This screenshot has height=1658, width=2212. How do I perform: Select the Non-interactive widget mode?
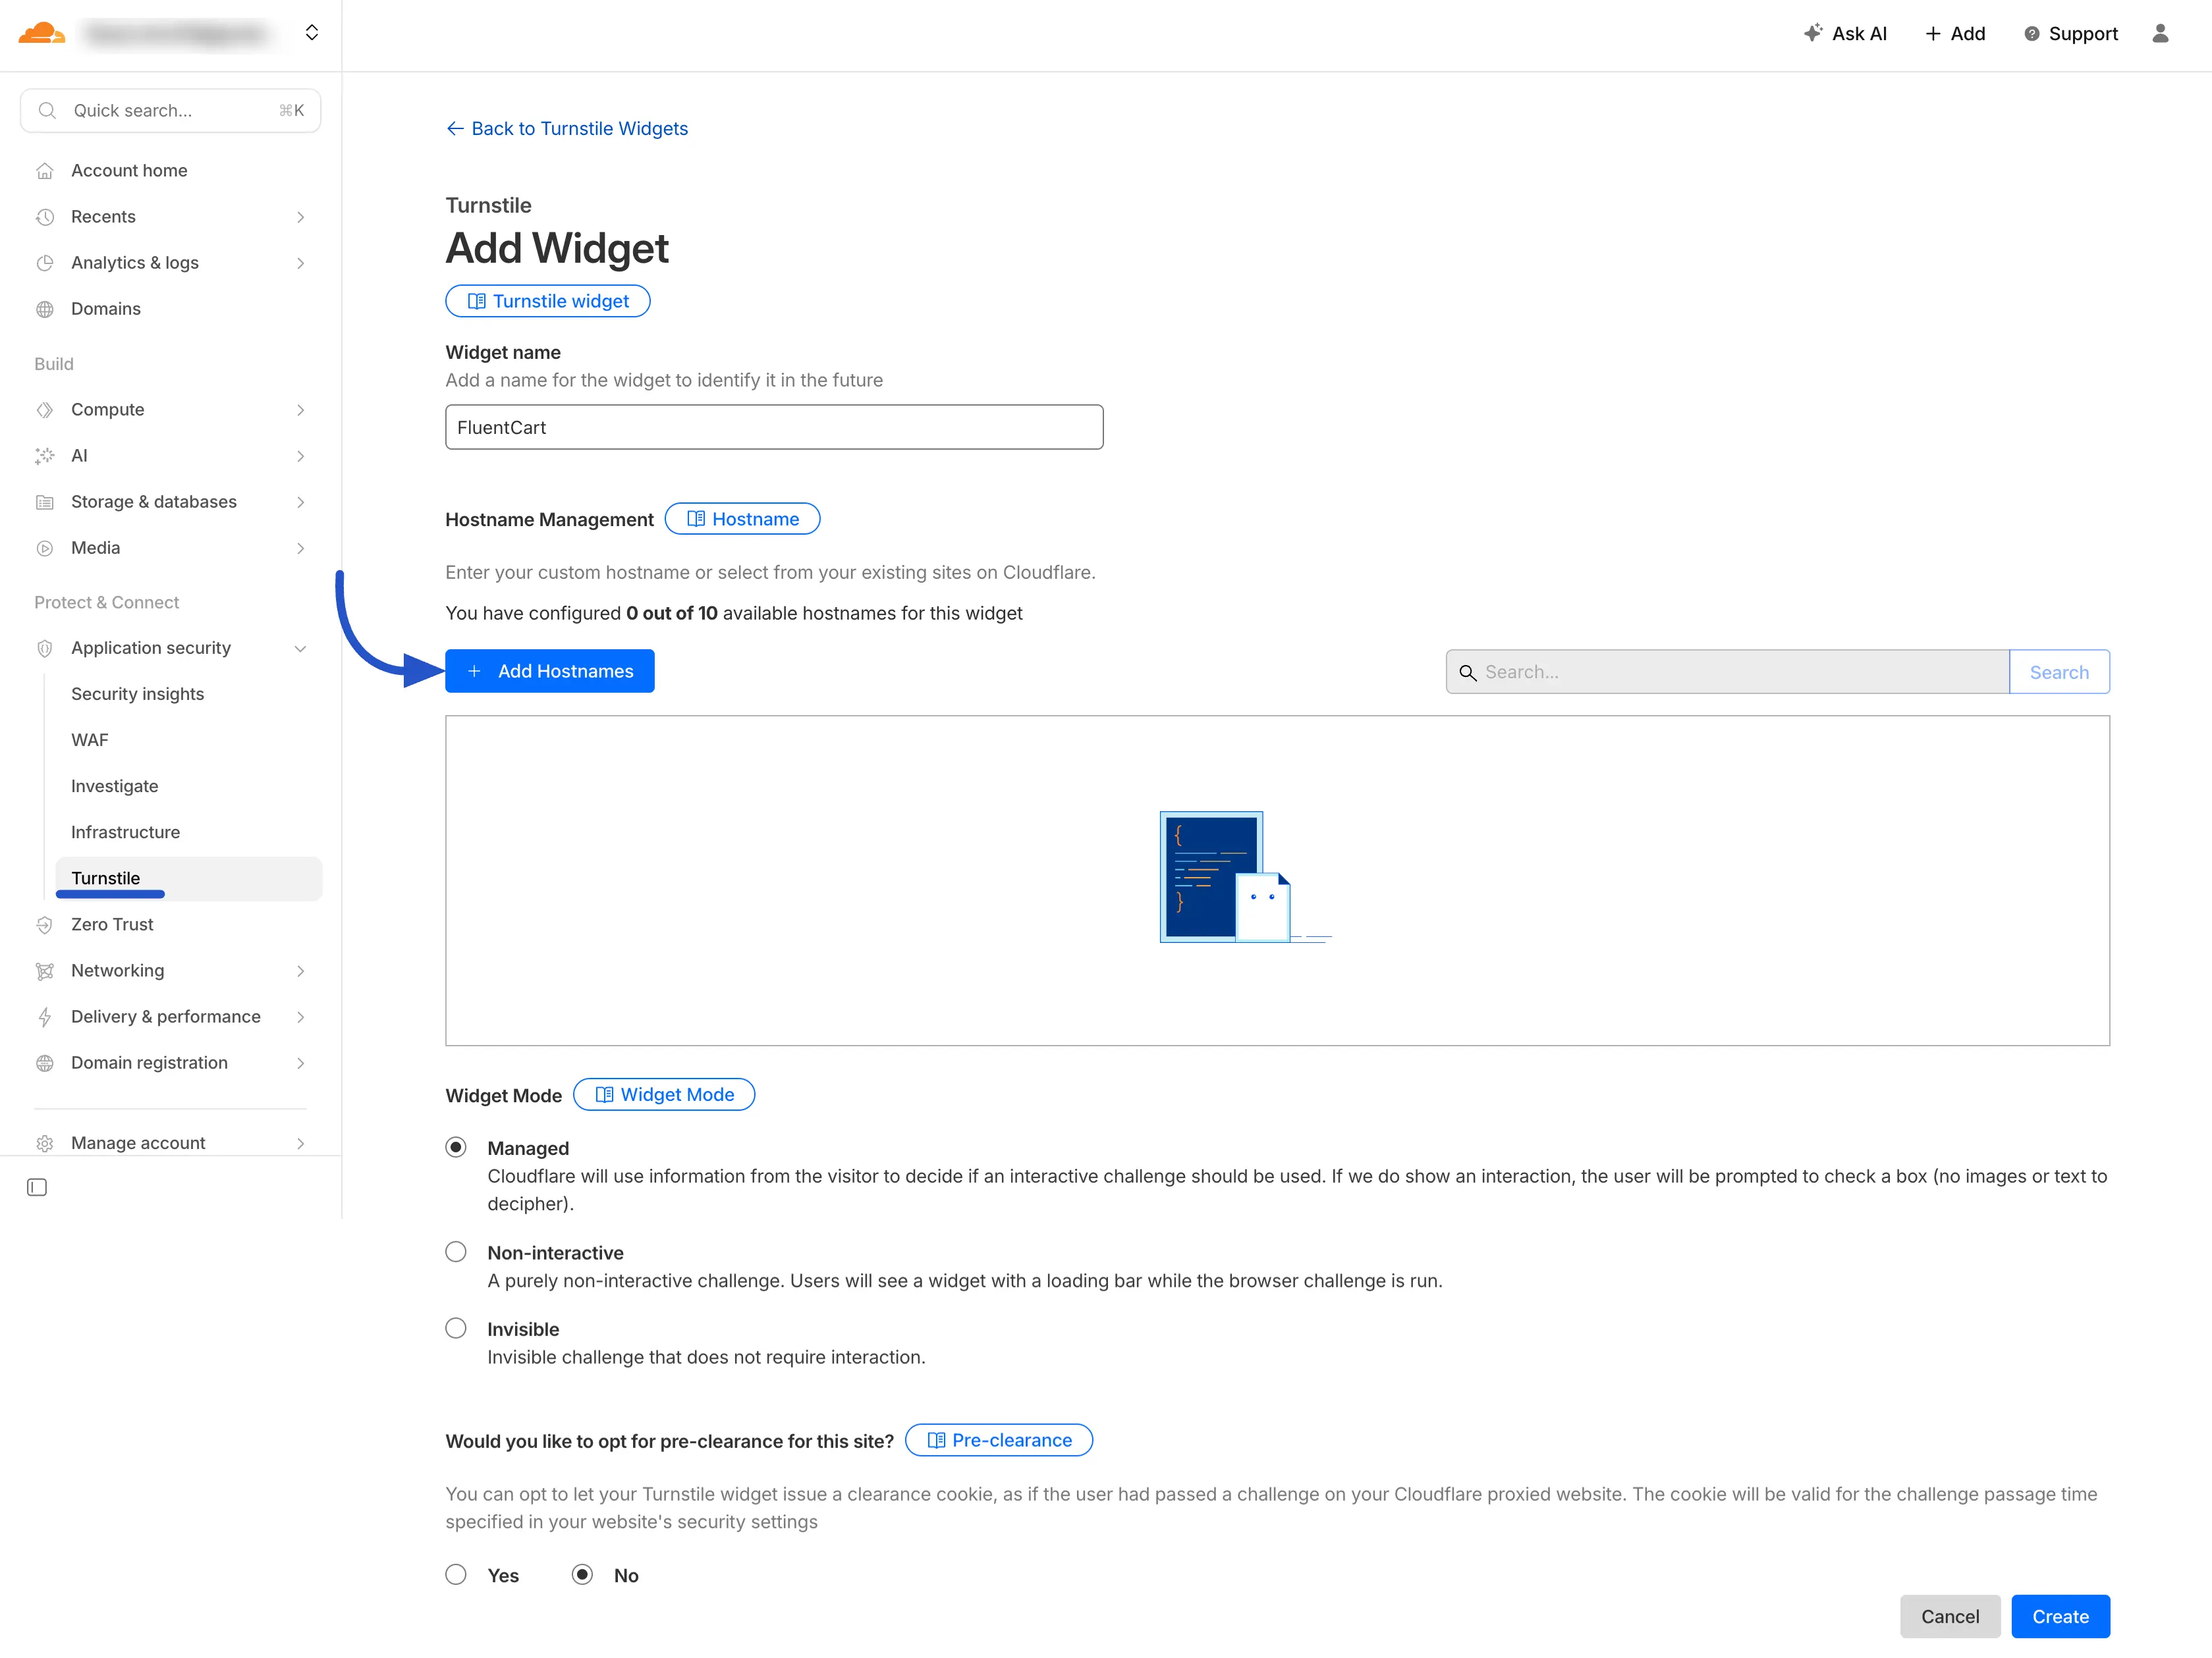[456, 1251]
